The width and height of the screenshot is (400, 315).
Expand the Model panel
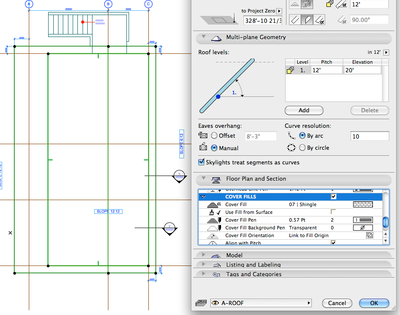(x=203, y=254)
